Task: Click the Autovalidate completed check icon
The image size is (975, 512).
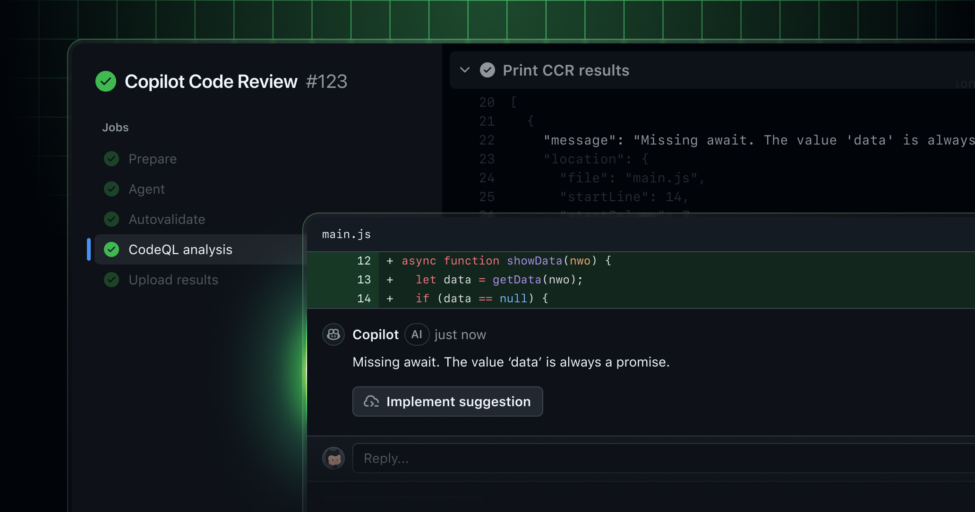Action: coord(111,219)
